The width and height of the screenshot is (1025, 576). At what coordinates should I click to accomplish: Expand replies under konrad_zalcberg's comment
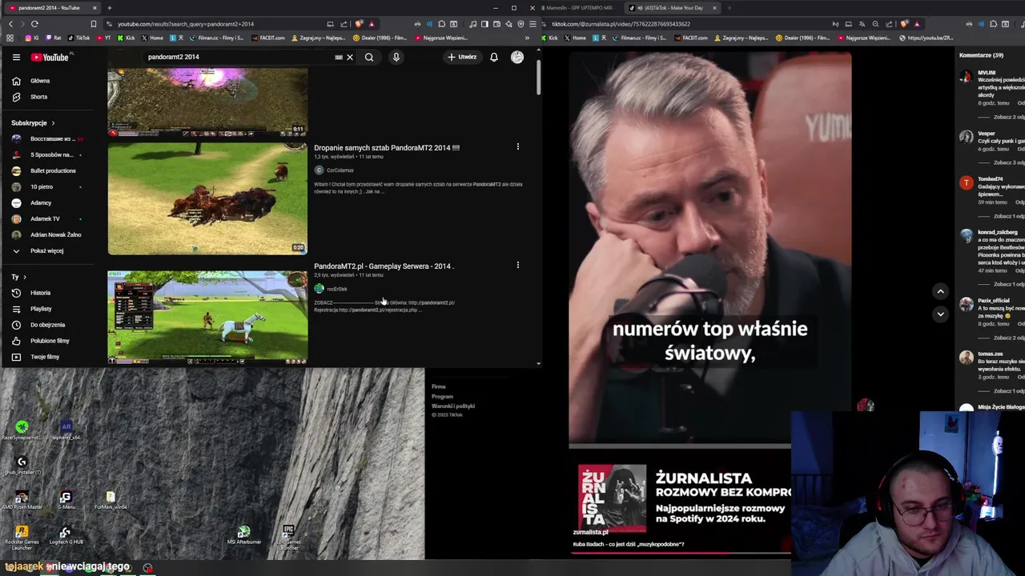pyautogui.click(x=1008, y=284)
